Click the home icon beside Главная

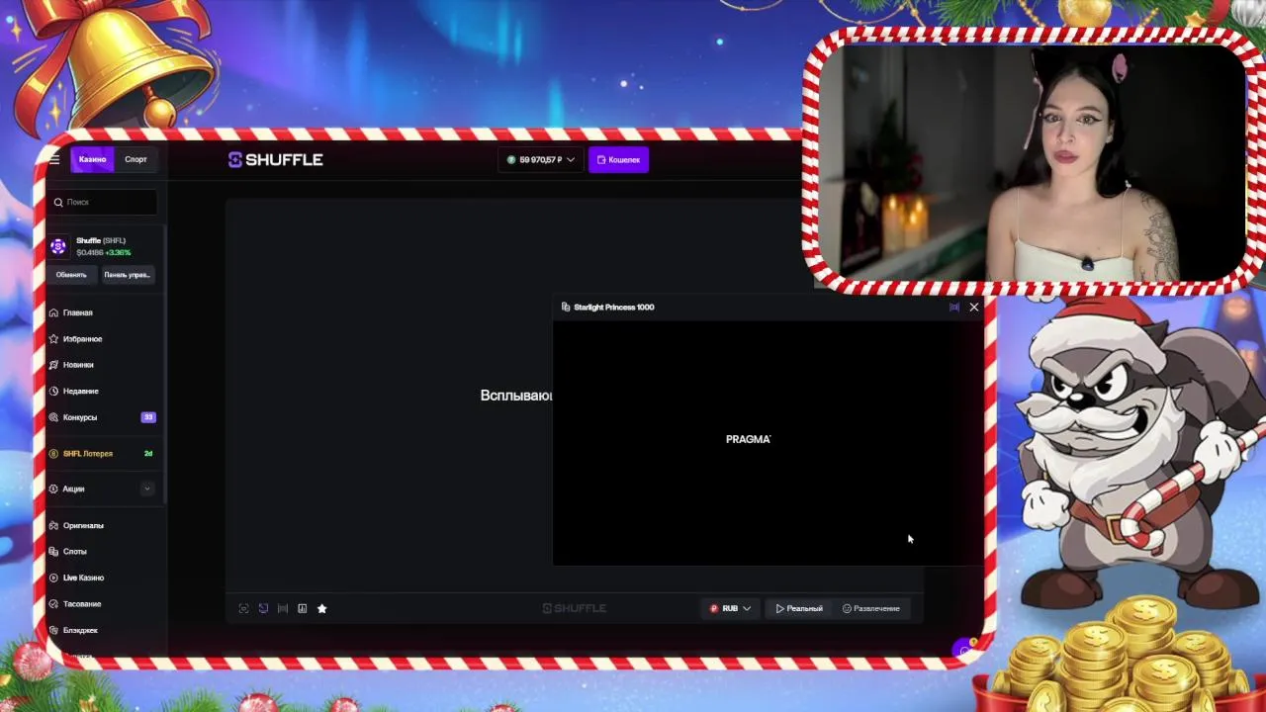(x=54, y=312)
